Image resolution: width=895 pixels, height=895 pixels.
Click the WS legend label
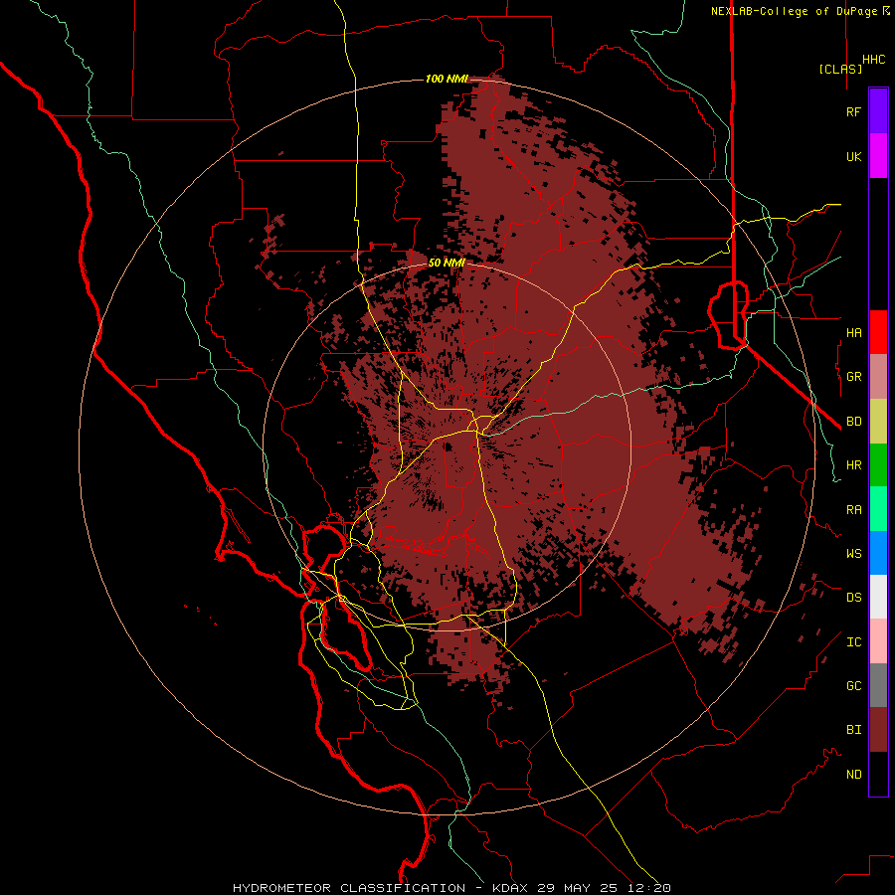[x=854, y=553]
